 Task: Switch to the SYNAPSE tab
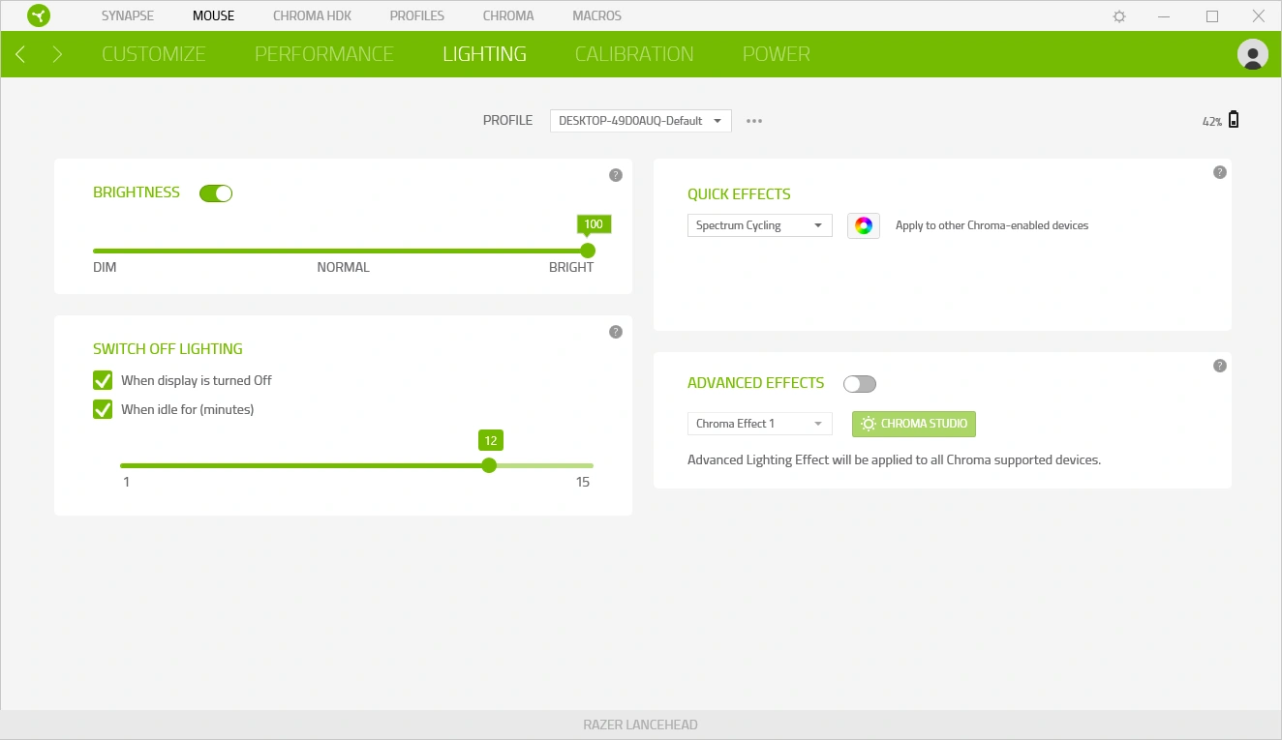[128, 16]
